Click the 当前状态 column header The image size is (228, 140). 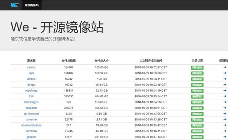(x=197, y=60)
